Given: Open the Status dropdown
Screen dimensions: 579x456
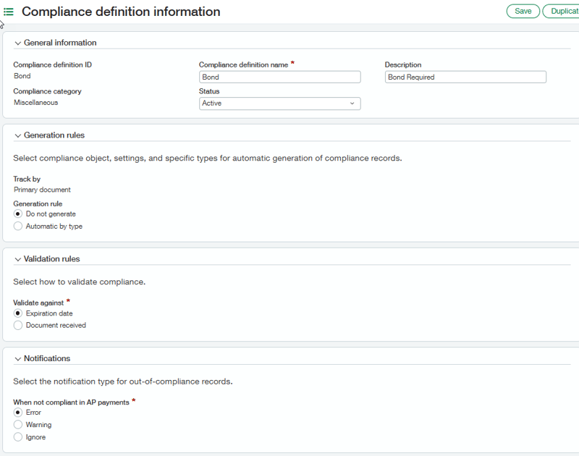Looking at the screenshot, I should tap(279, 104).
